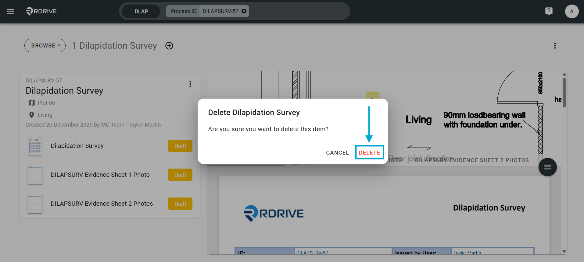Click the '1 Dilapidation Survey' heading
584x262 pixels.
pos(114,46)
